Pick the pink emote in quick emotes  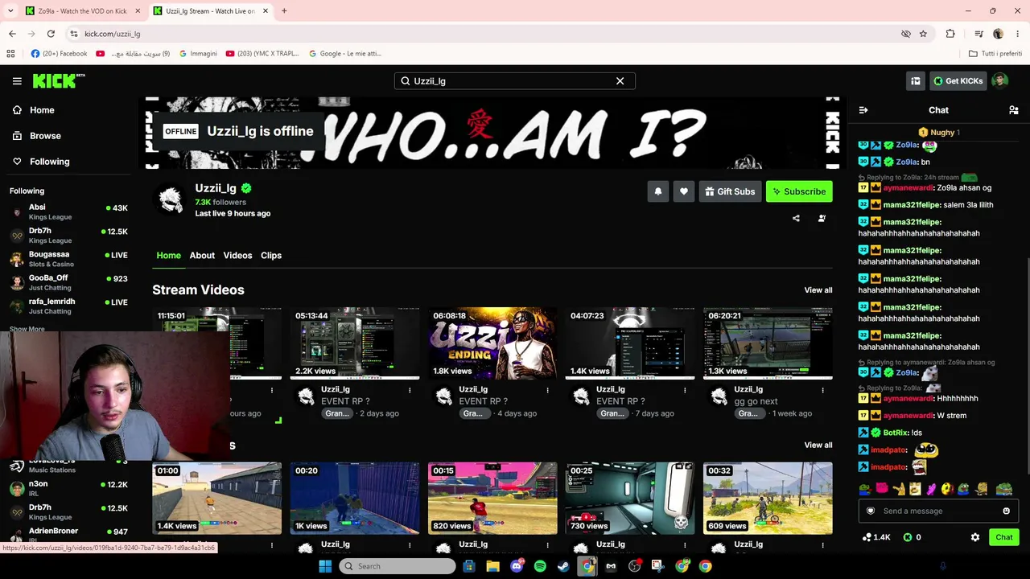(882, 488)
